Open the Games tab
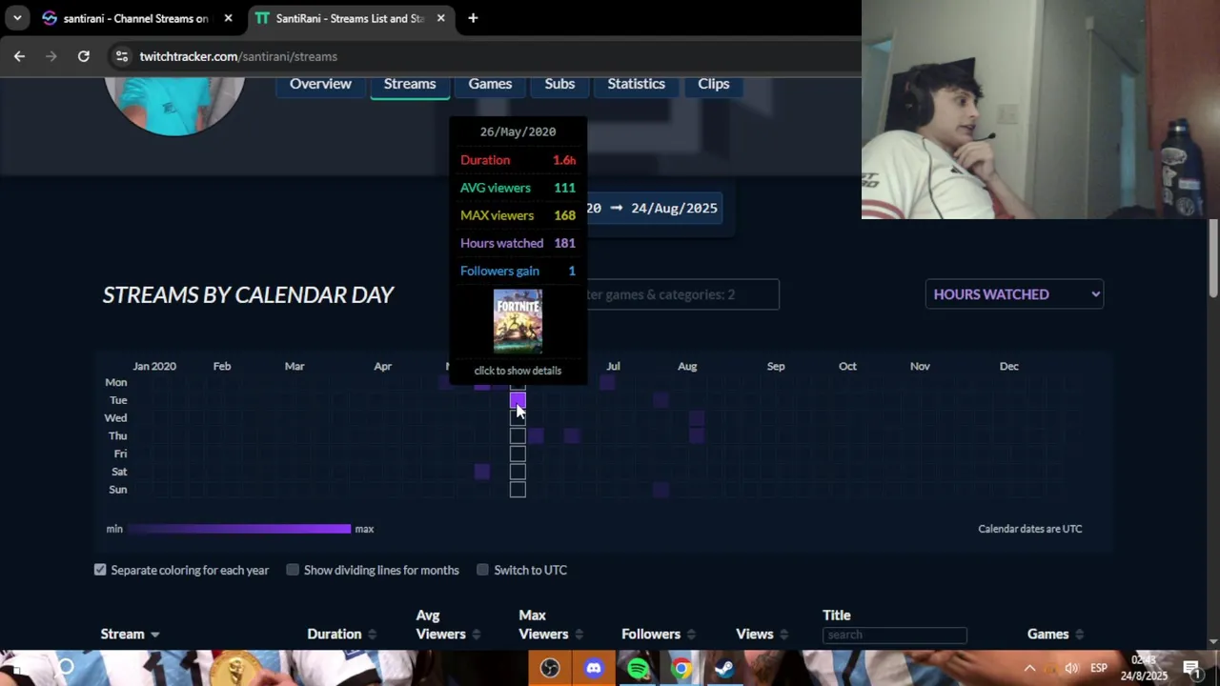Viewport: 1220px width, 686px height. (490, 84)
